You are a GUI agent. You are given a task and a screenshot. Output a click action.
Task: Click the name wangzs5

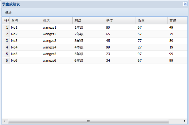(50, 54)
